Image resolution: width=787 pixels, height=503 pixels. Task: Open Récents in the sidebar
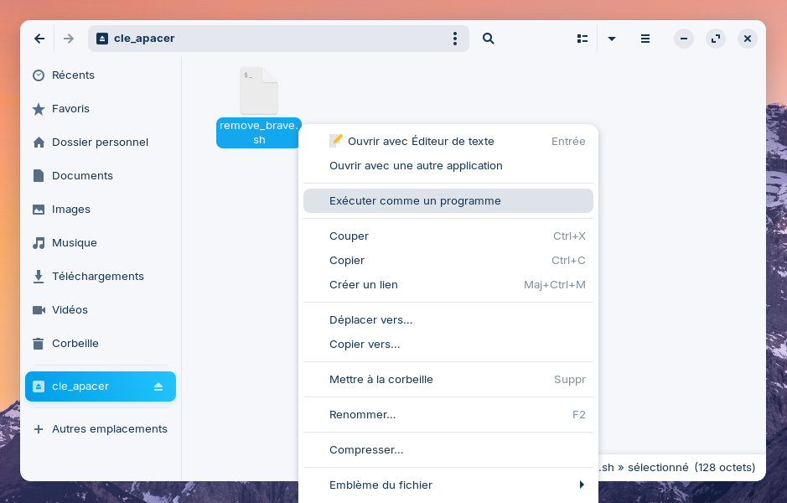(x=101, y=75)
